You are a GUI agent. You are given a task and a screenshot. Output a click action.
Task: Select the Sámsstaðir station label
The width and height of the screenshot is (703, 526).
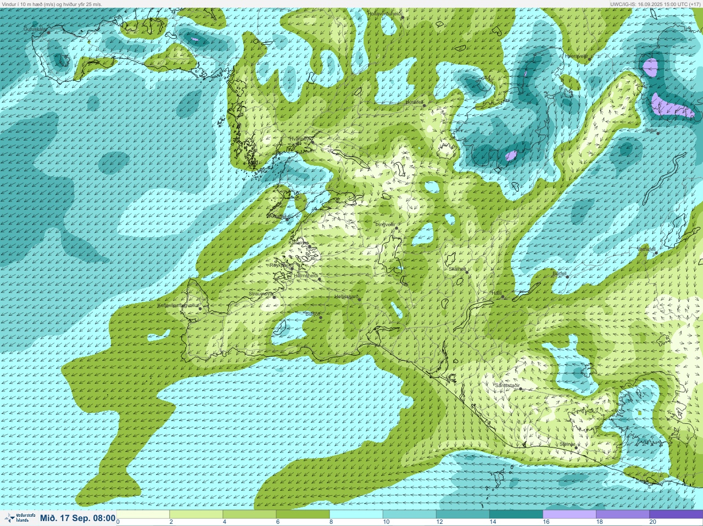(507, 385)
